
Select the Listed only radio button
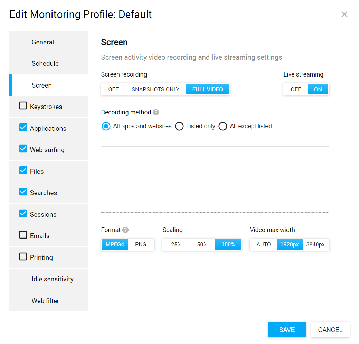[179, 126]
